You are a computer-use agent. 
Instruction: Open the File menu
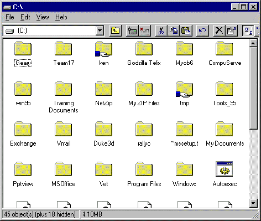coord(10,17)
